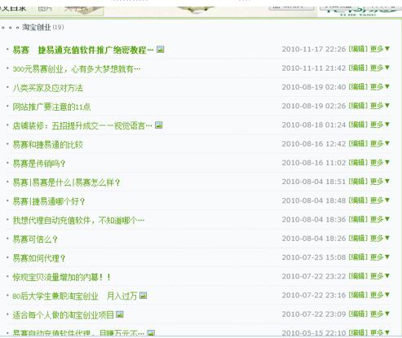Expand 更多 menu for 八类买家及应对方法
402x338 pixels.
(380, 87)
